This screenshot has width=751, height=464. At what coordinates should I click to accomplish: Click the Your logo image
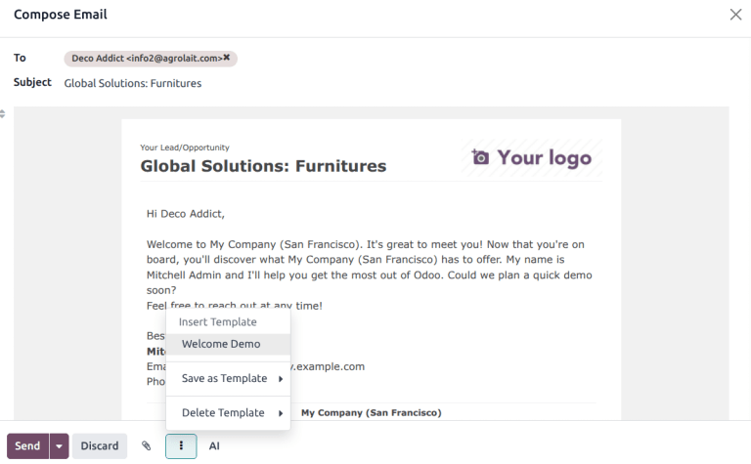click(533, 157)
